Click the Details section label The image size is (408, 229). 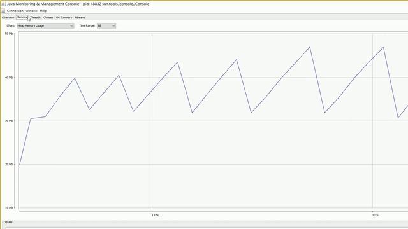8,222
